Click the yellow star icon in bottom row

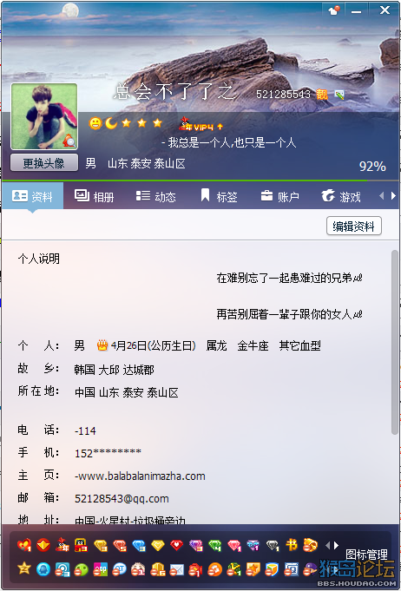pyautogui.click(x=24, y=568)
